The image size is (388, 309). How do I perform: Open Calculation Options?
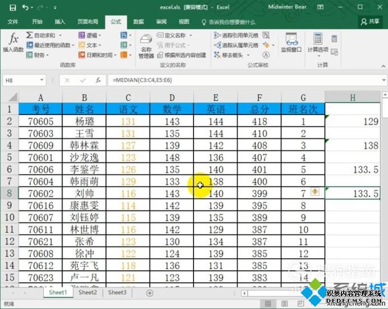point(318,44)
